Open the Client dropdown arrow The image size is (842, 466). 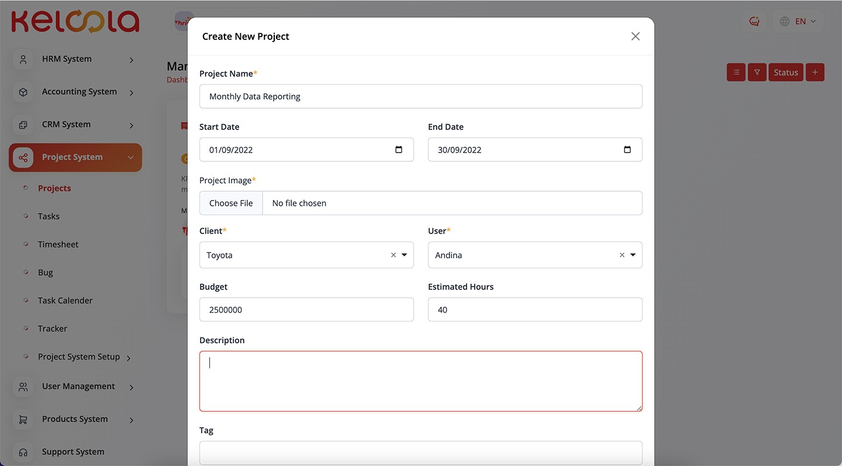[x=404, y=255]
